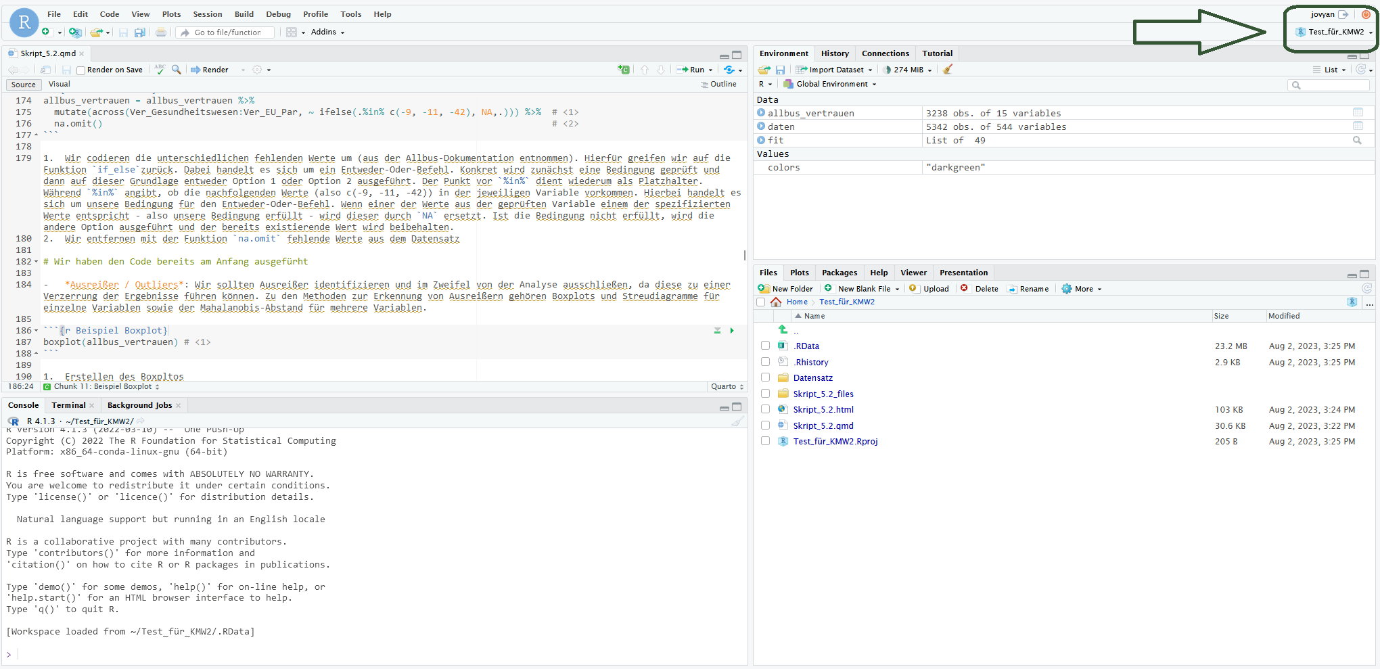Go to next chunk arrow icon
1380x669 pixels.
[661, 70]
